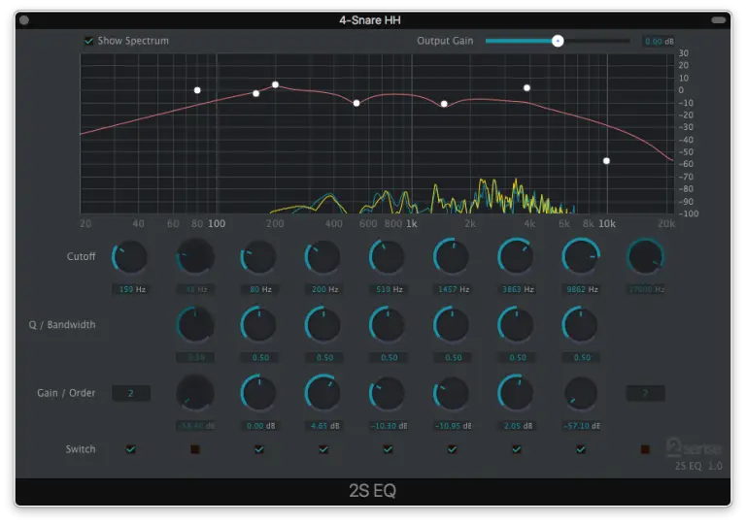Click the Cutoff knob above 80 Hz
Viewport: 746px width, 524px height.
pos(258,257)
